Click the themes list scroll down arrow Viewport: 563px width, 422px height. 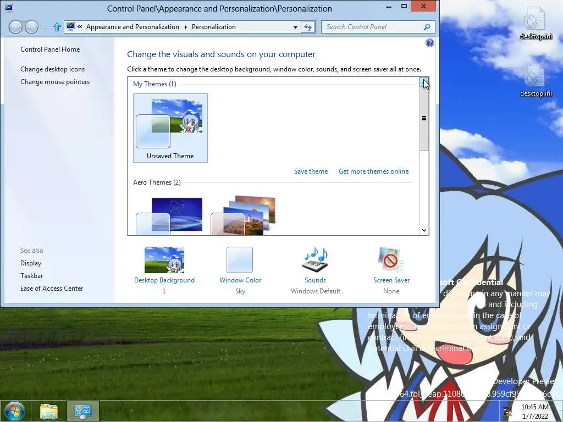point(424,230)
